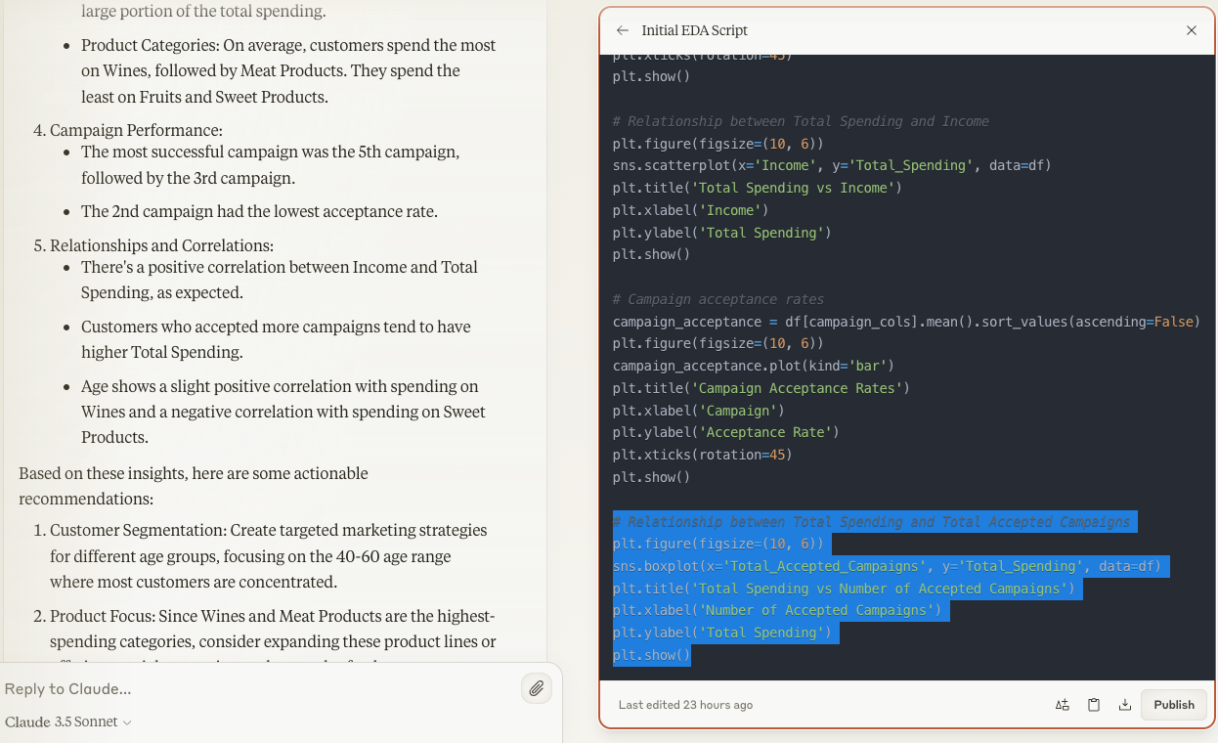Click the back arrow beside Initial EDA Script
1218x743 pixels.
623,30
